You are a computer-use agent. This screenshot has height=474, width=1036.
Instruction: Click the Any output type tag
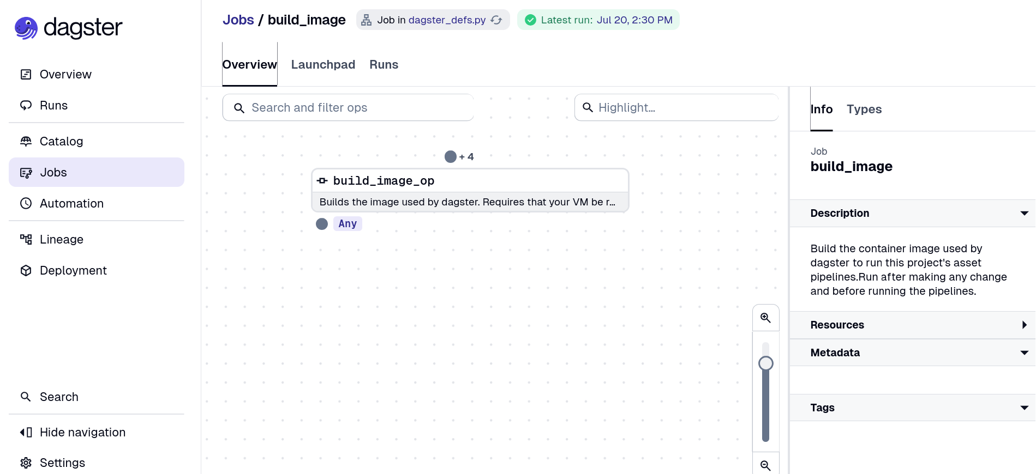tap(348, 224)
